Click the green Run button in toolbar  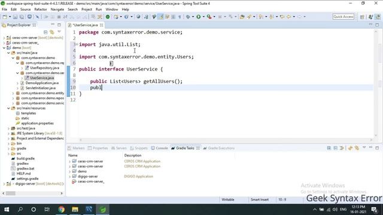coord(198,17)
